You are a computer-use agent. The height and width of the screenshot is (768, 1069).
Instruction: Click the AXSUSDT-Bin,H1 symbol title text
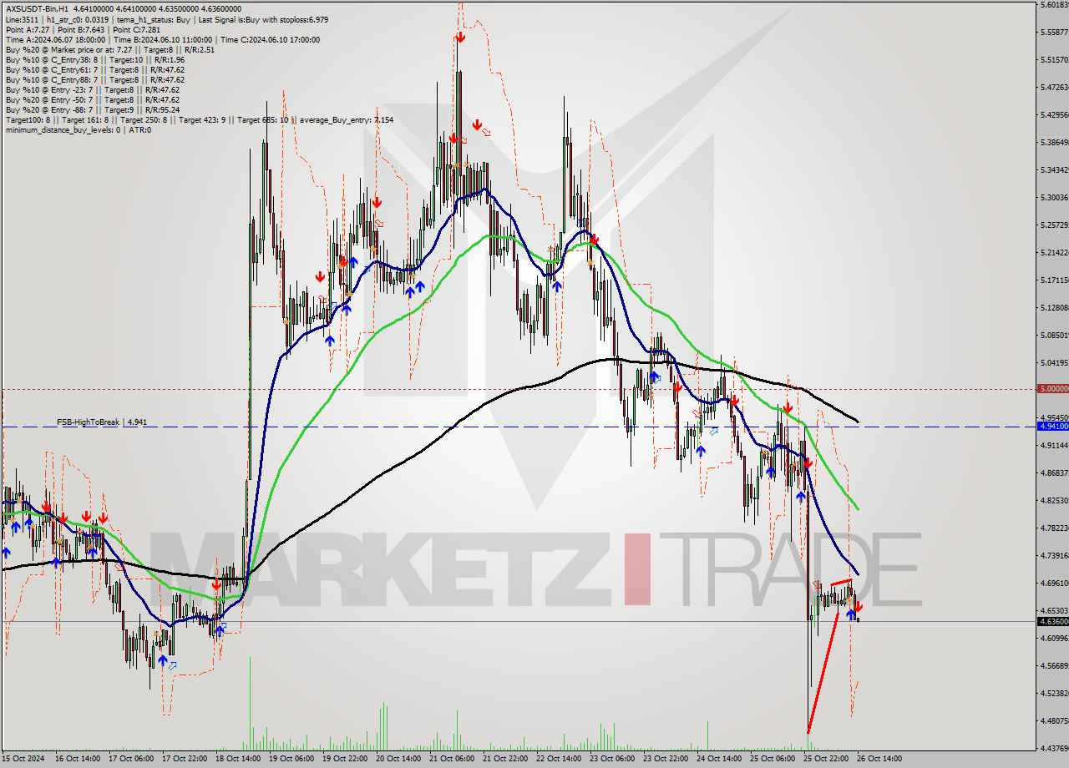click(36, 9)
